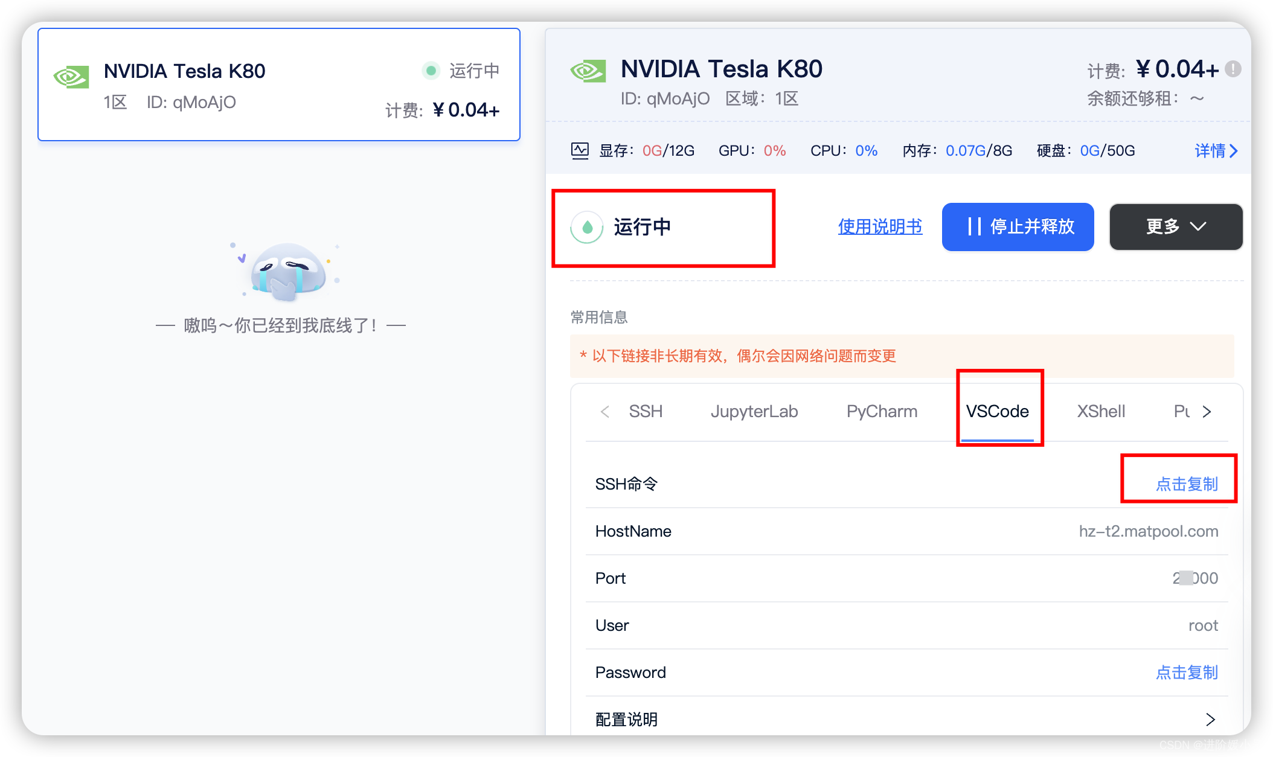Click the 运行中 status label in left card

coord(474,71)
